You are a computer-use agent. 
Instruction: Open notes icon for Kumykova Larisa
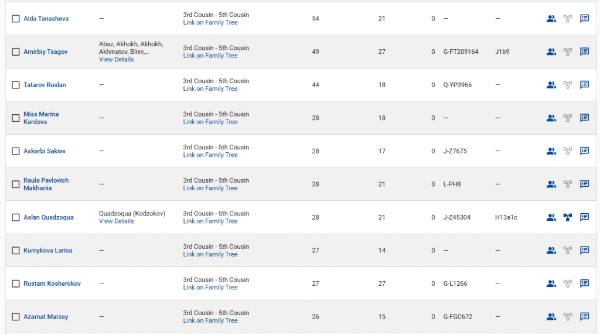tap(584, 251)
